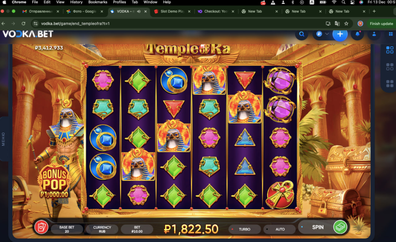
Task: Click the translate page icon in address bar
Action: pyautogui.click(x=337, y=23)
